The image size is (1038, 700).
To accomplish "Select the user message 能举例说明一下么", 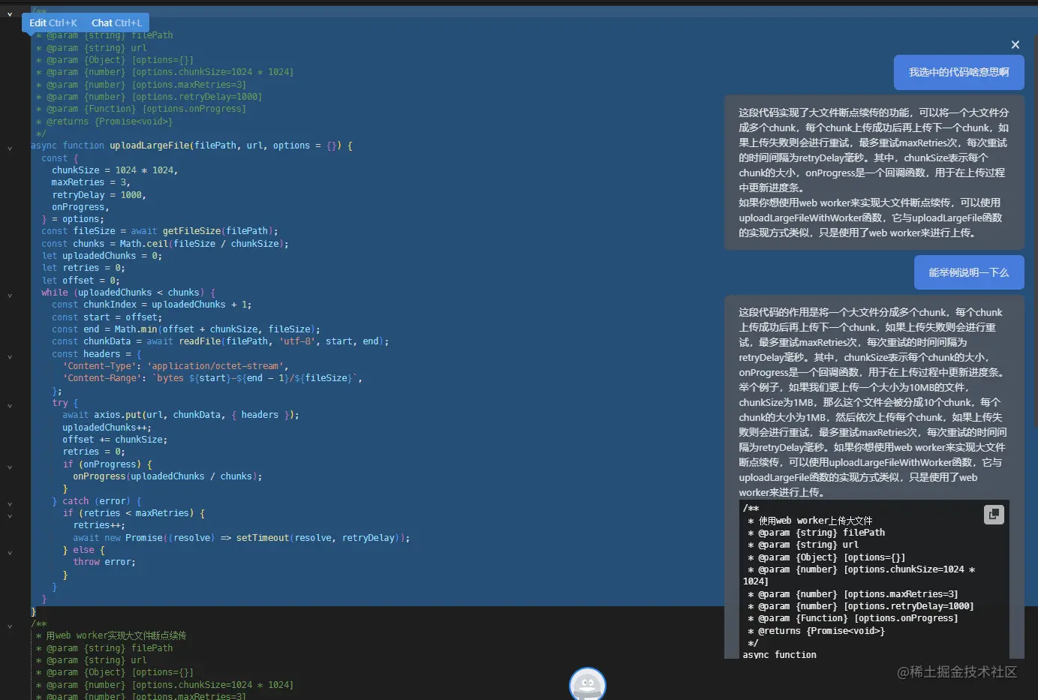I will click(x=969, y=272).
